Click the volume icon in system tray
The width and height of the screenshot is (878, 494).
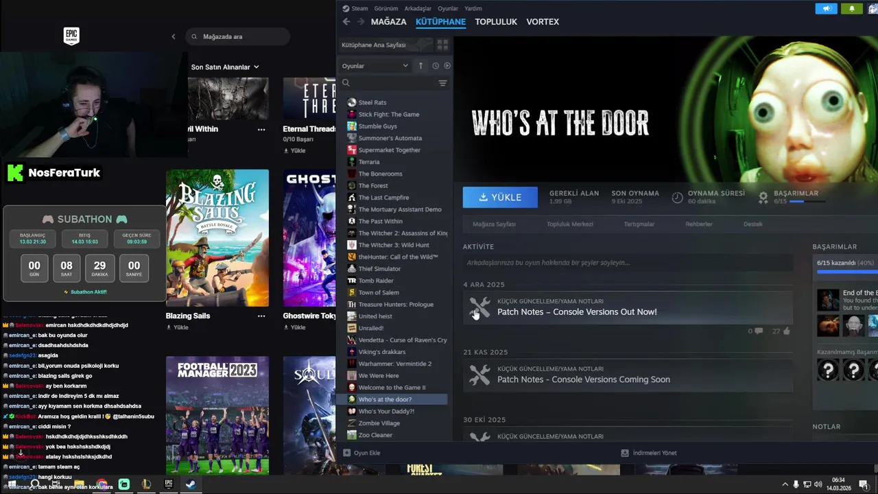coord(818,484)
